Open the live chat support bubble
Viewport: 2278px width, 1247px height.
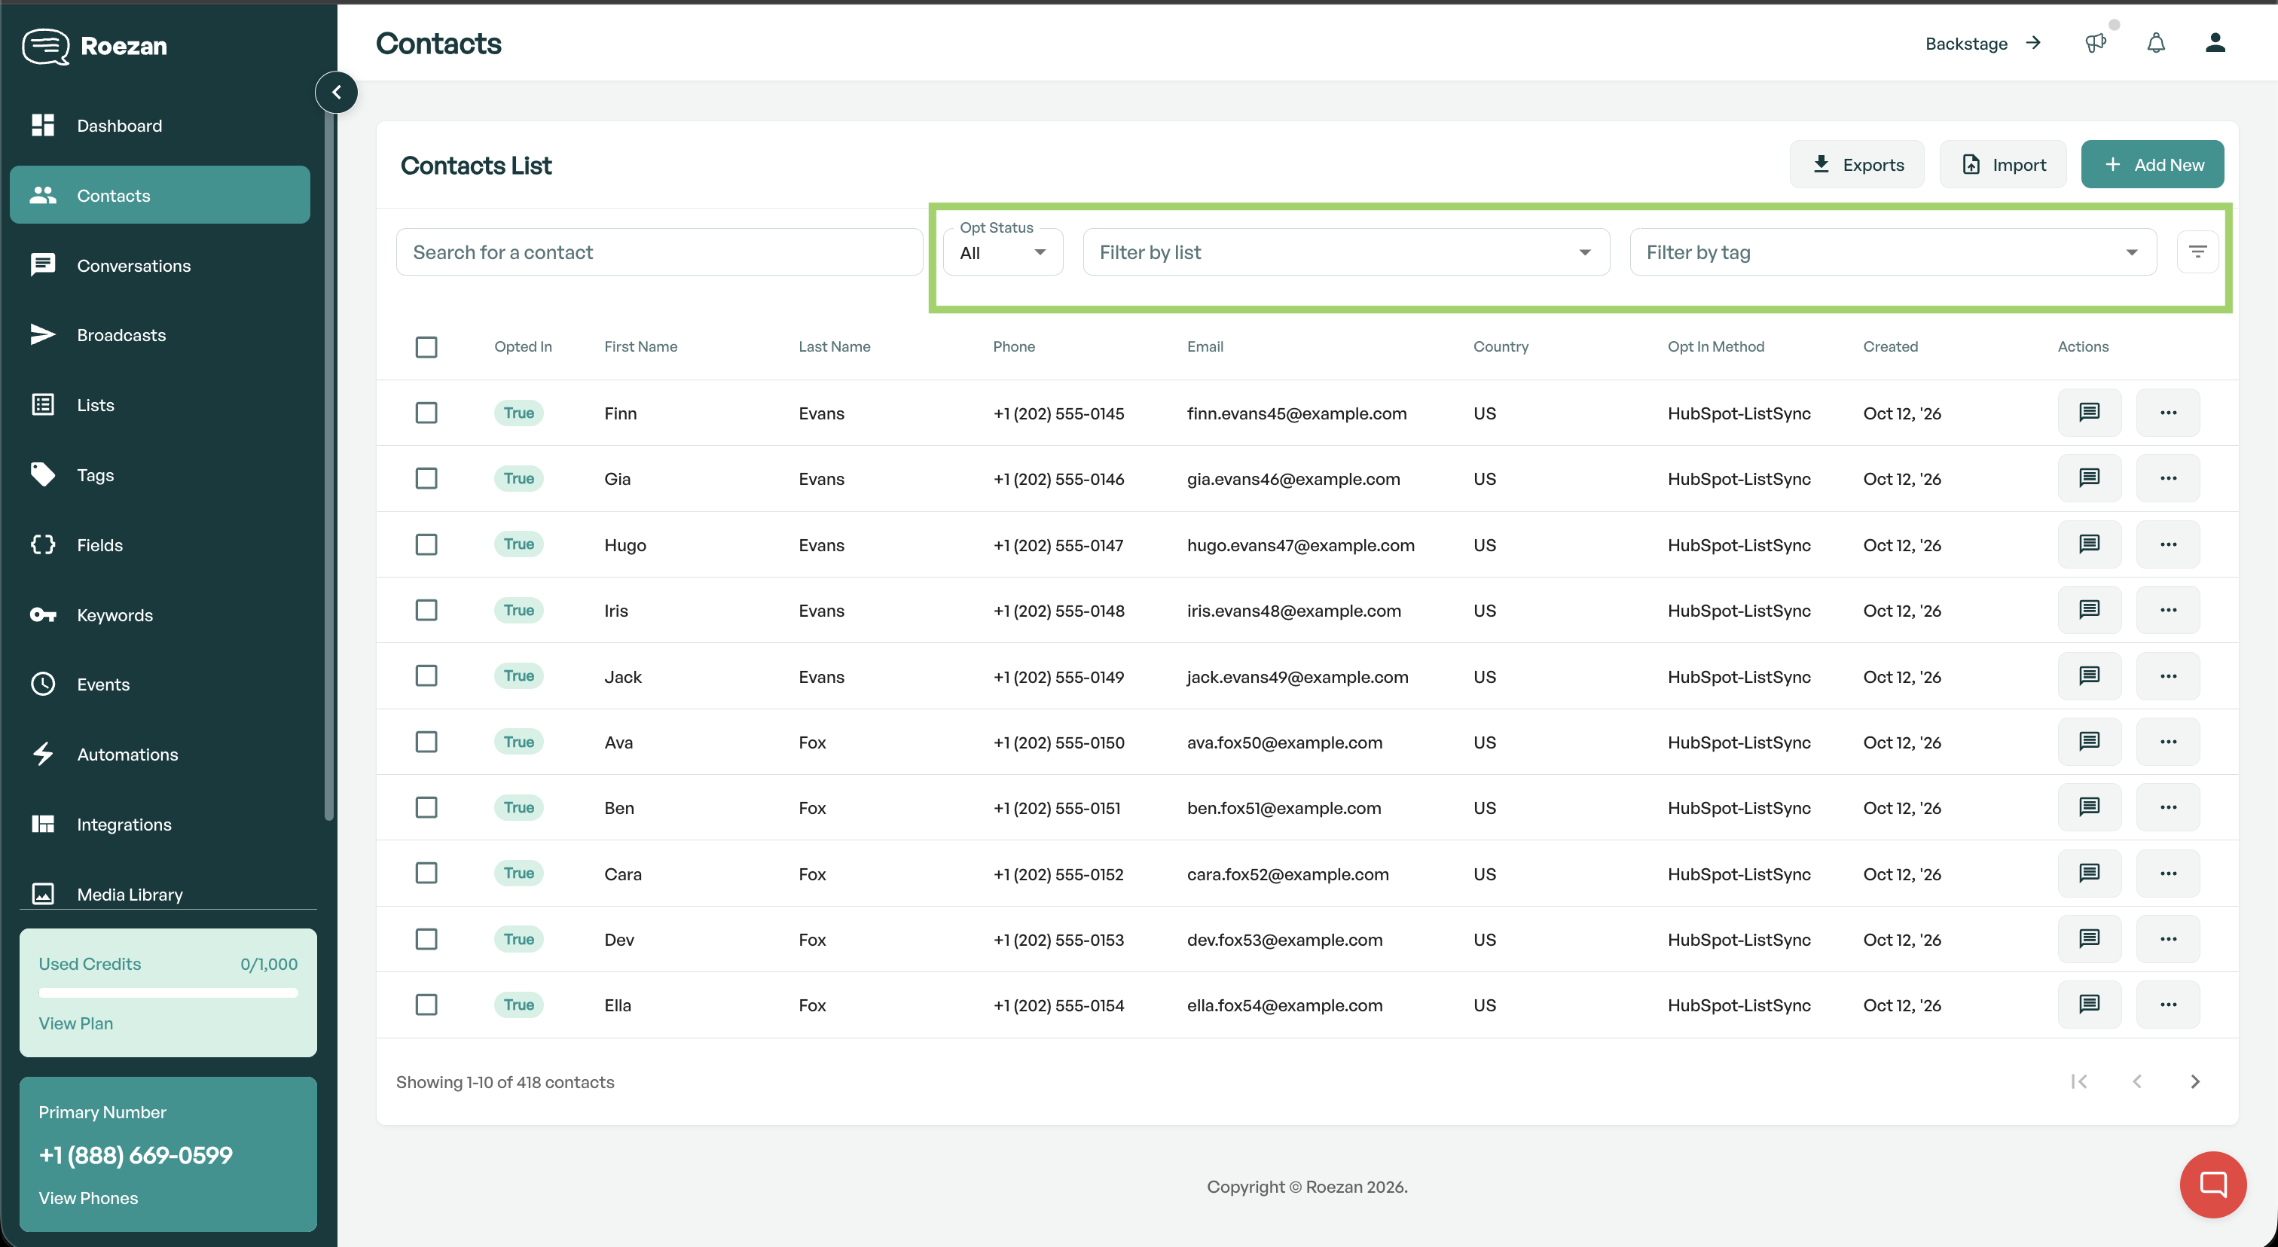[2212, 1184]
